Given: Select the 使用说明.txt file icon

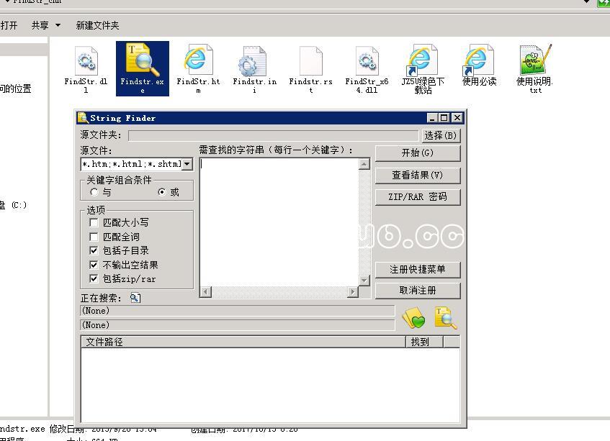Looking at the screenshot, I should coord(534,61).
